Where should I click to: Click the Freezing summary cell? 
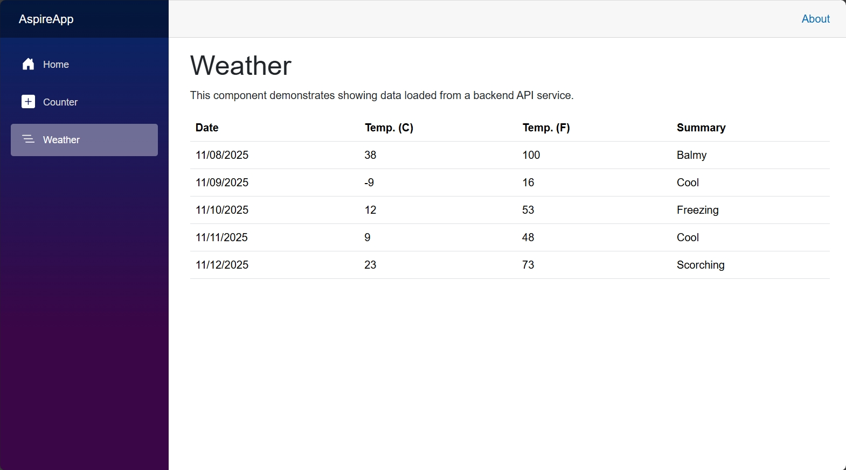697,210
